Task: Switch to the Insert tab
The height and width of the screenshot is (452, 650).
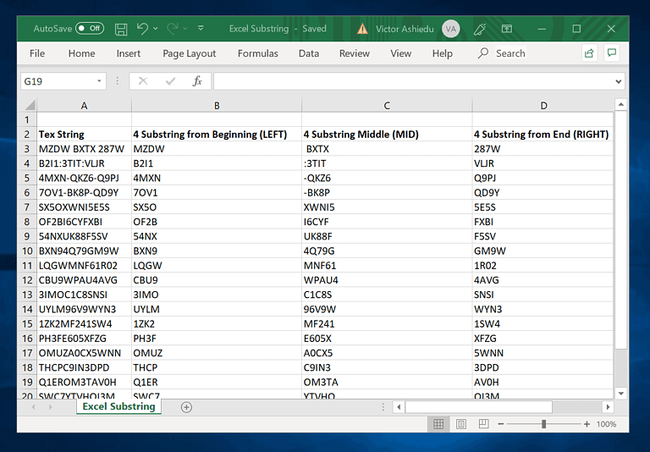Action: pos(129,53)
